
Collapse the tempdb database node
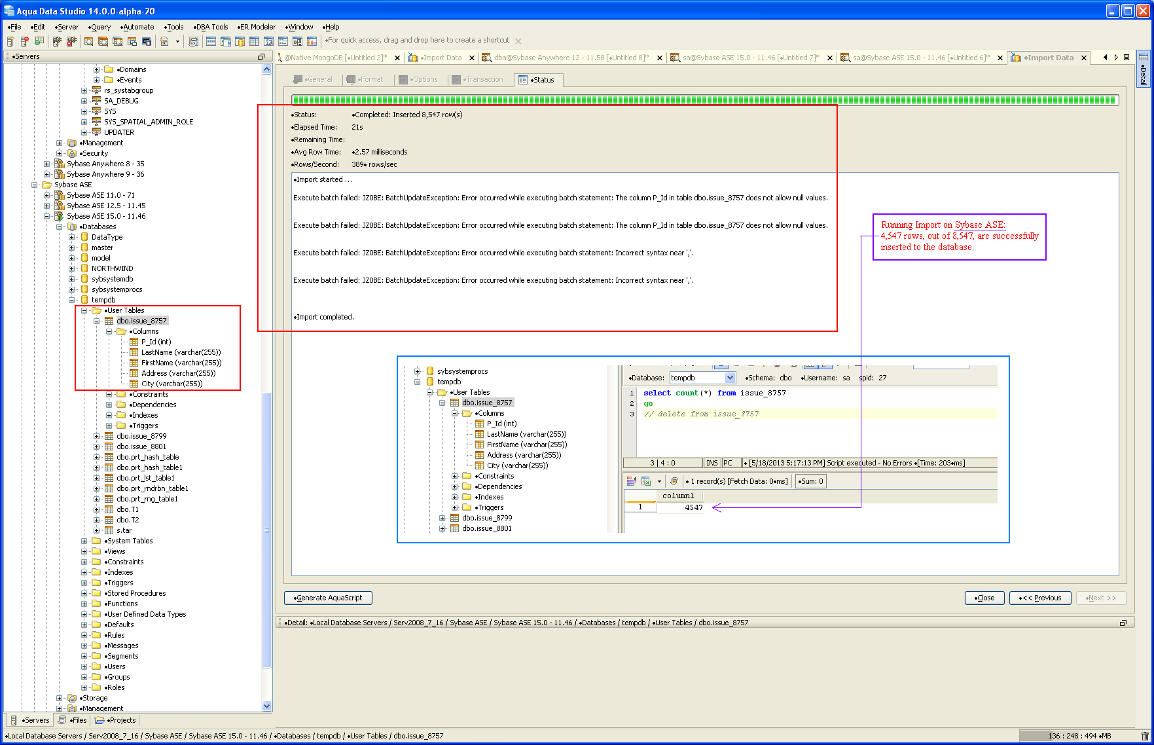[72, 300]
